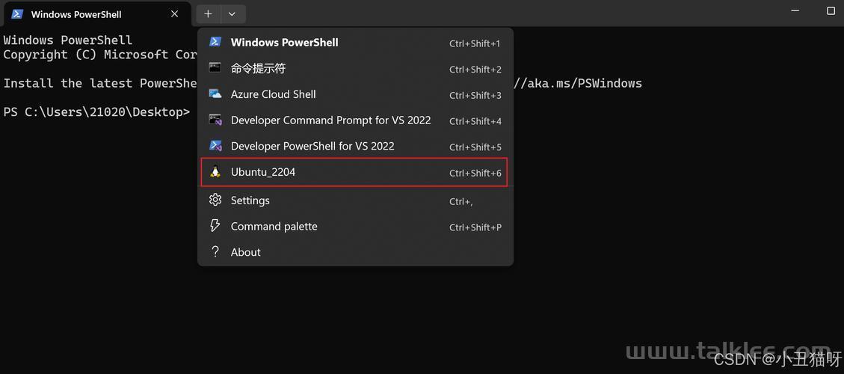
Task: Click the About question mark icon
Action: coord(215,251)
